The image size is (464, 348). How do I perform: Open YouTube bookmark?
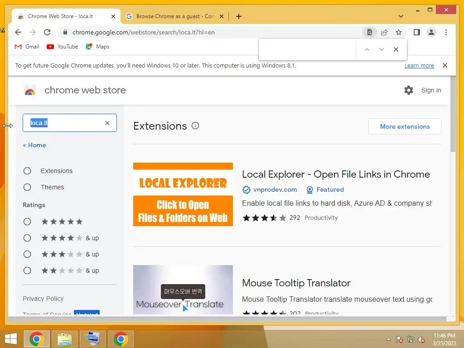62,47
